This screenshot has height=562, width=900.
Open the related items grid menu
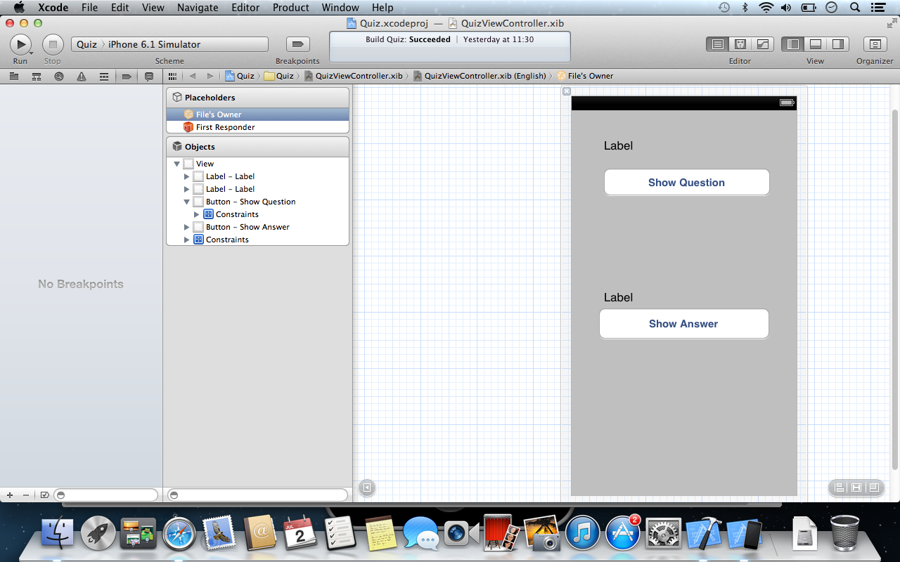tap(172, 76)
